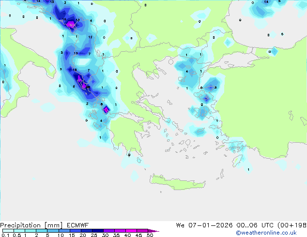Viewport: 307px width, 237px height.
Task: Select the 25 mm dark navy legend swatch
Action: pos(98,231)
